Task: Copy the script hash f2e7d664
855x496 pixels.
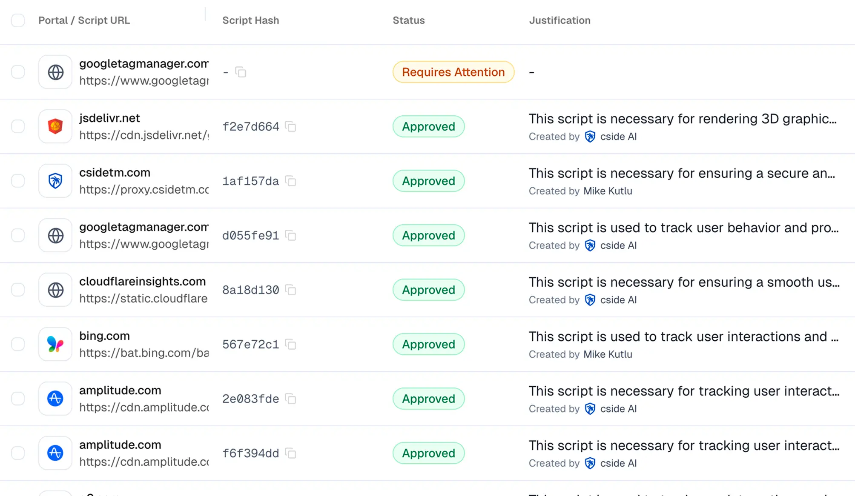Action: pos(291,126)
